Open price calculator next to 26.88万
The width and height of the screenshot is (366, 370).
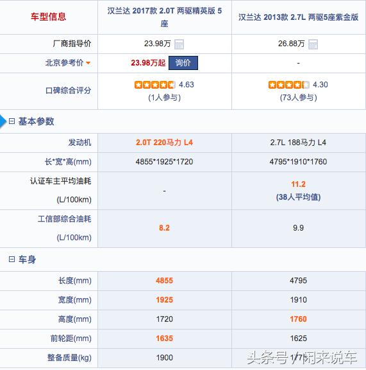[x=313, y=44]
